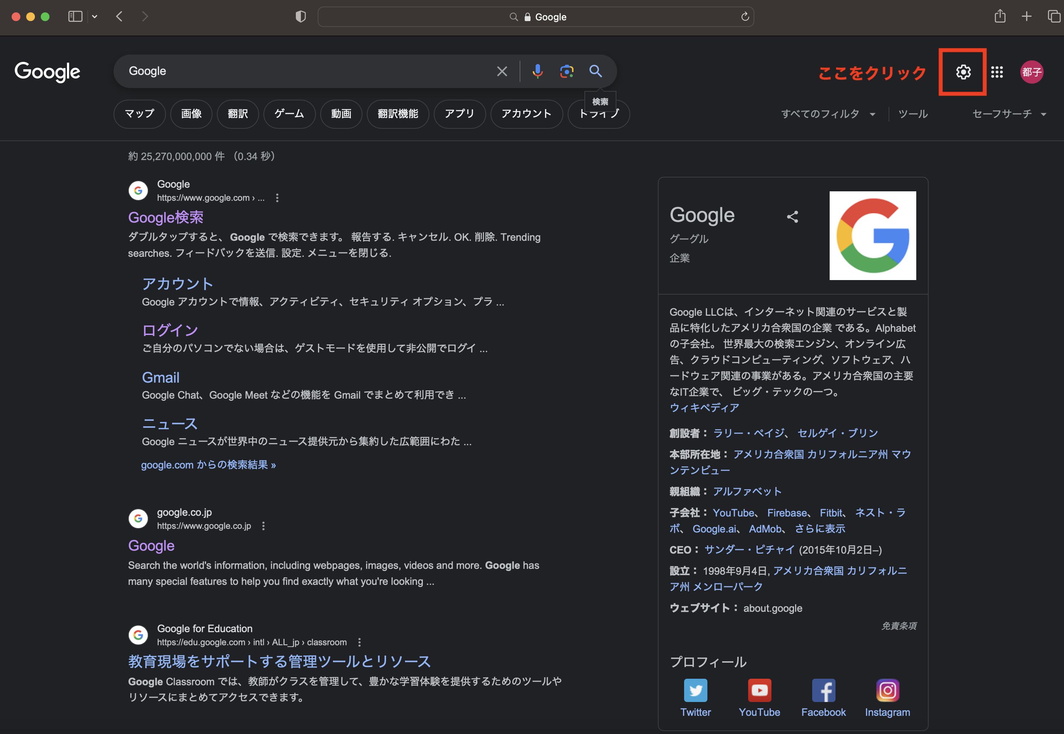
Task: Go back in Safari
Action: pyautogui.click(x=119, y=17)
